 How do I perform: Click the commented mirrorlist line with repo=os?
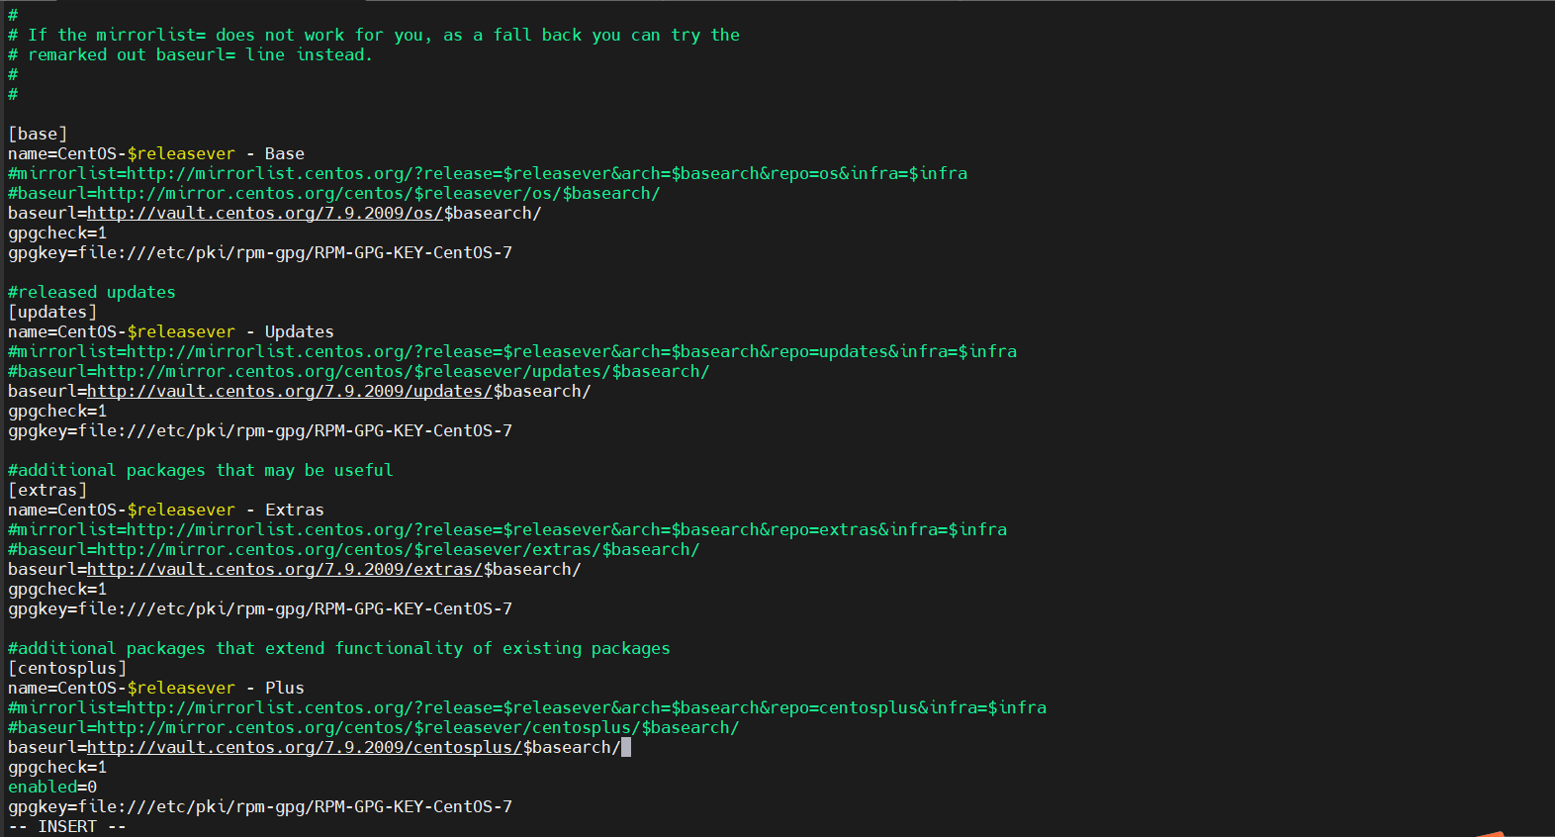(x=488, y=174)
